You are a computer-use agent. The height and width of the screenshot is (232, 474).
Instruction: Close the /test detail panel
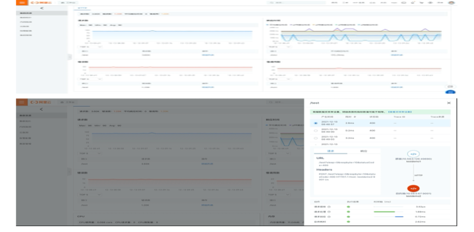449,103
